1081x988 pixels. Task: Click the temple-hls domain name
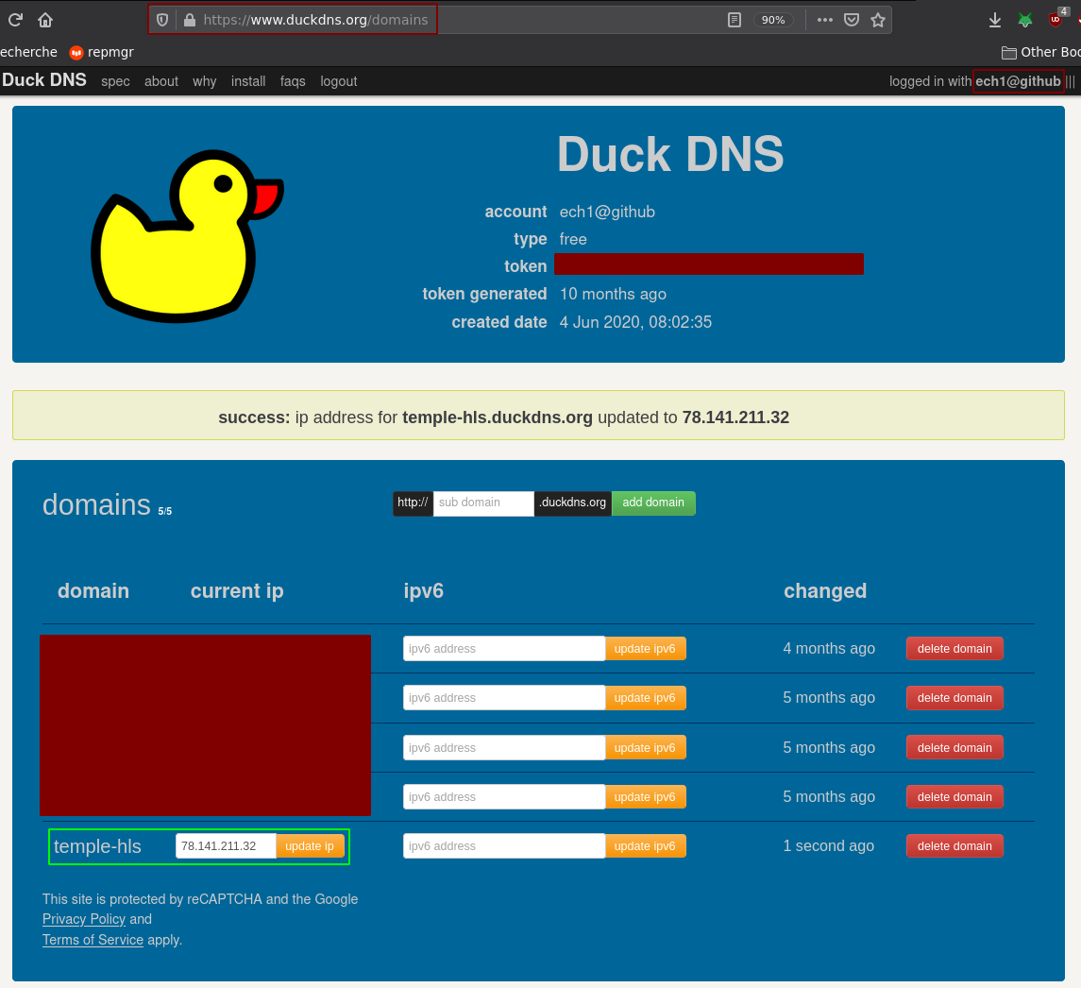pos(97,846)
